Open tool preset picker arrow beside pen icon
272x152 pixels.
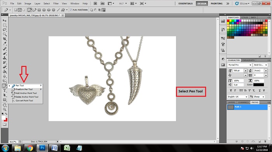pos(10,10)
